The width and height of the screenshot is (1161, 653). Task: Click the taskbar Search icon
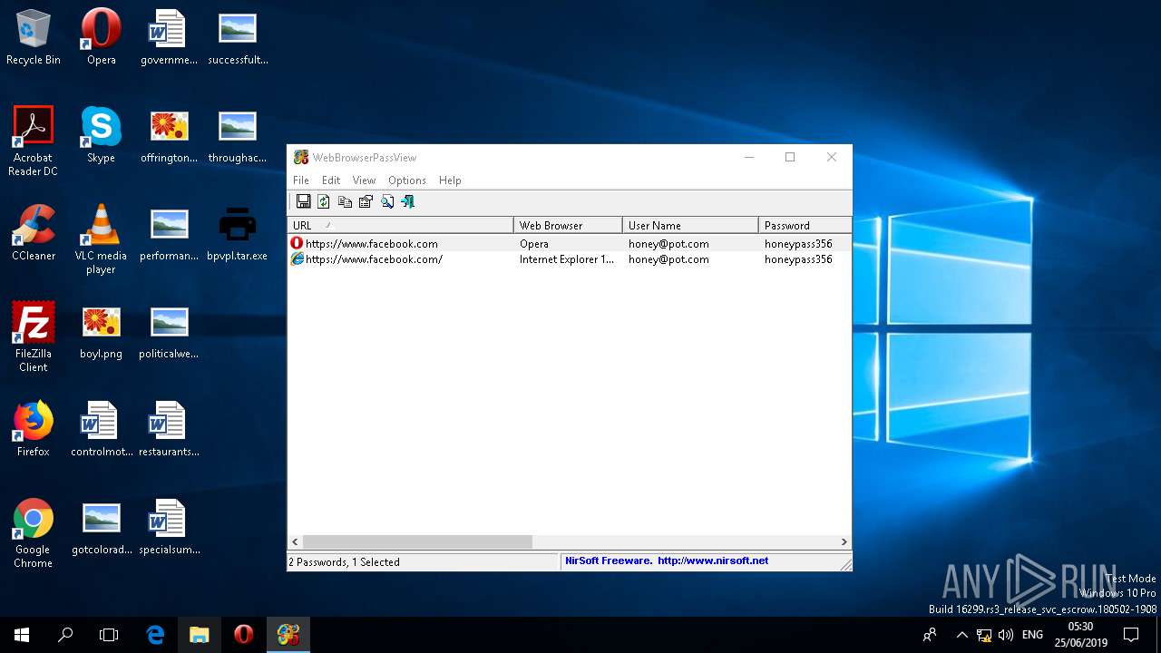(x=65, y=635)
